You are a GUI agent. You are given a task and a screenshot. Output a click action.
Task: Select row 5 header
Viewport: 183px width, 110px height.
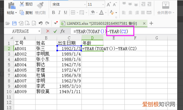9,65
